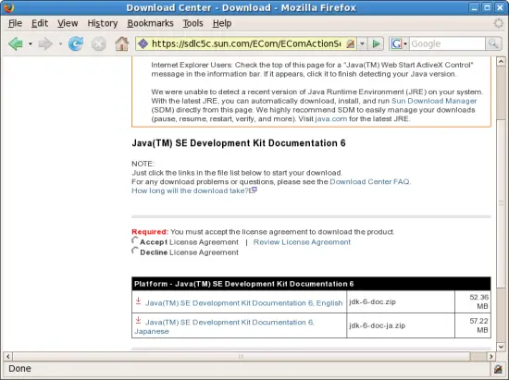This screenshot has height=380, width=509.
Task: Click the 52.36 MB size cell
Action: pyautogui.click(x=473, y=301)
